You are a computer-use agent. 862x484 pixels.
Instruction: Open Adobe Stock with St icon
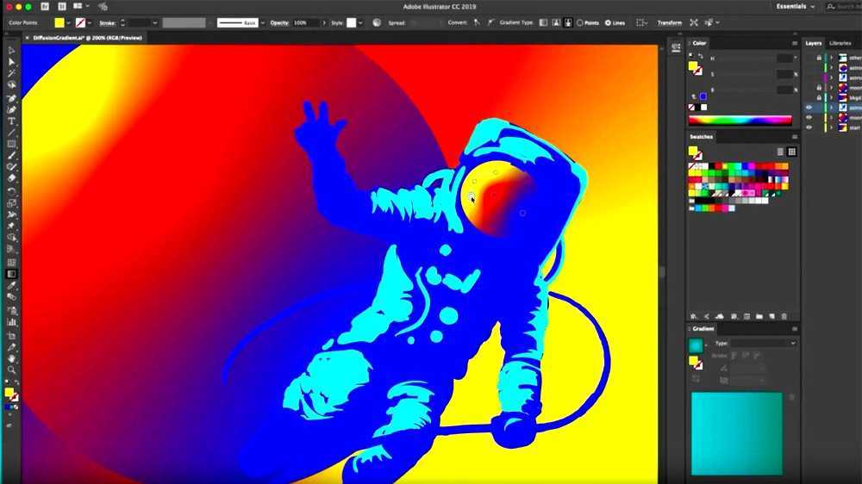point(61,7)
